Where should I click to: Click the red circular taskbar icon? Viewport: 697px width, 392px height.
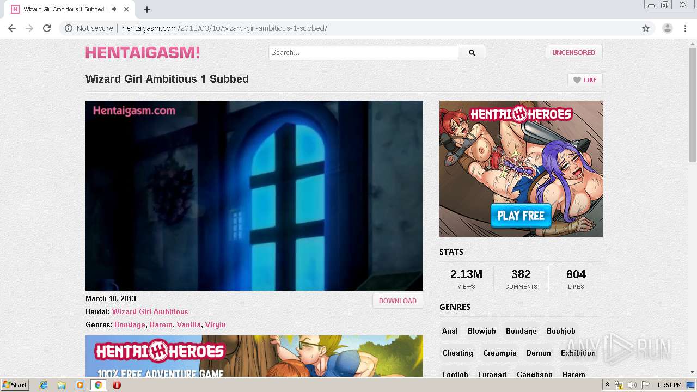117,385
